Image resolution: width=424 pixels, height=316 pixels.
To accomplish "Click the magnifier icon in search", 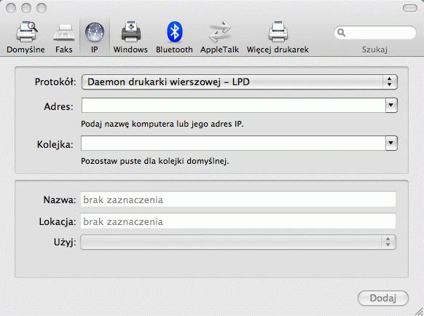I will (x=341, y=33).
